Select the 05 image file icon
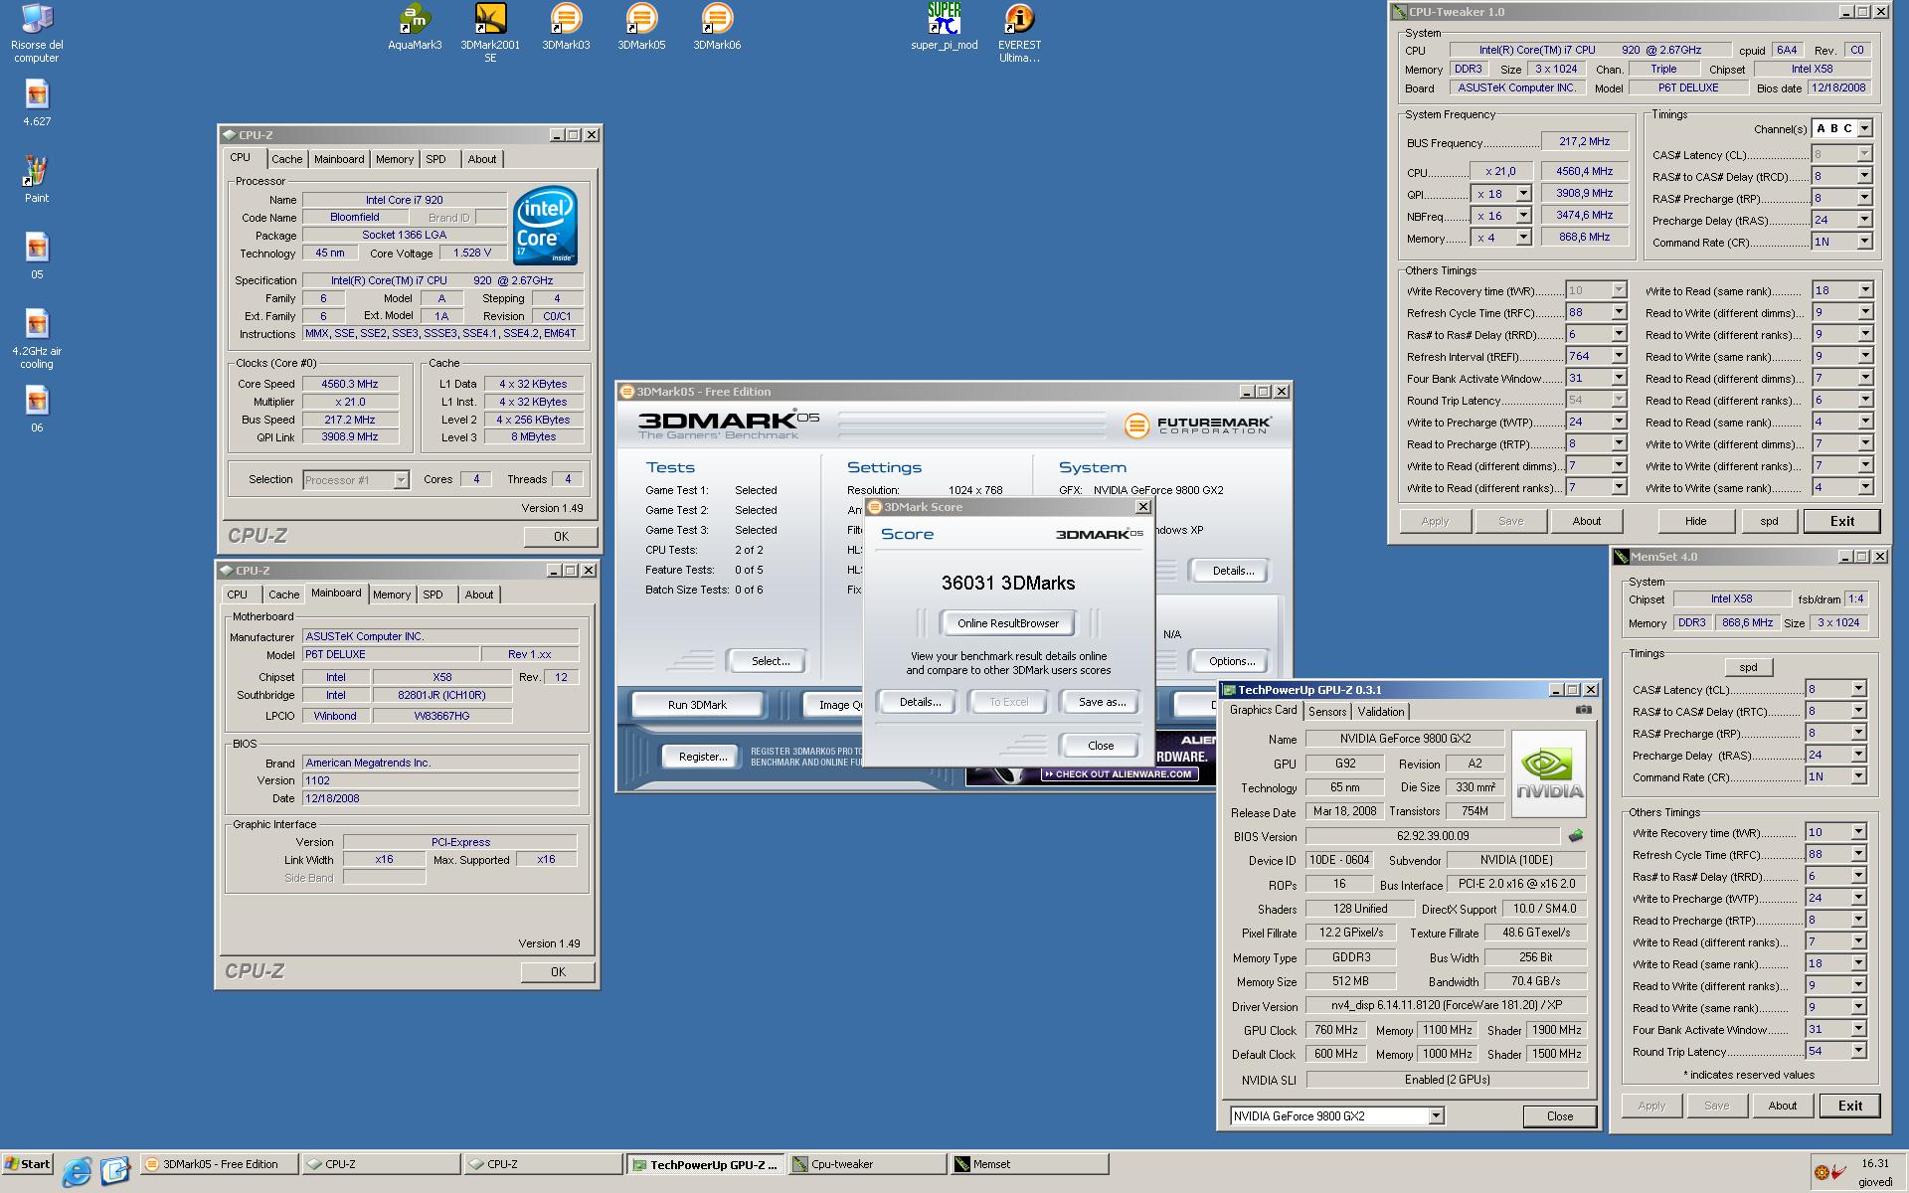The image size is (1909, 1193). click(37, 256)
